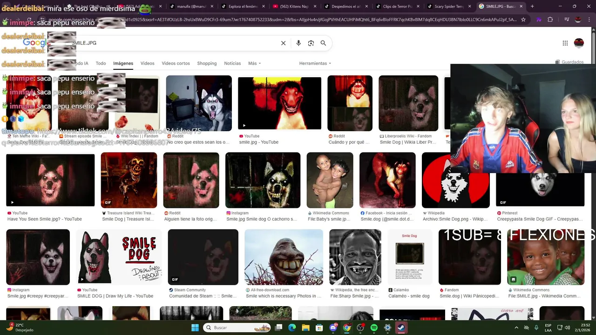
Task: Start voice search with the microphone icon
Action: tap(298, 43)
